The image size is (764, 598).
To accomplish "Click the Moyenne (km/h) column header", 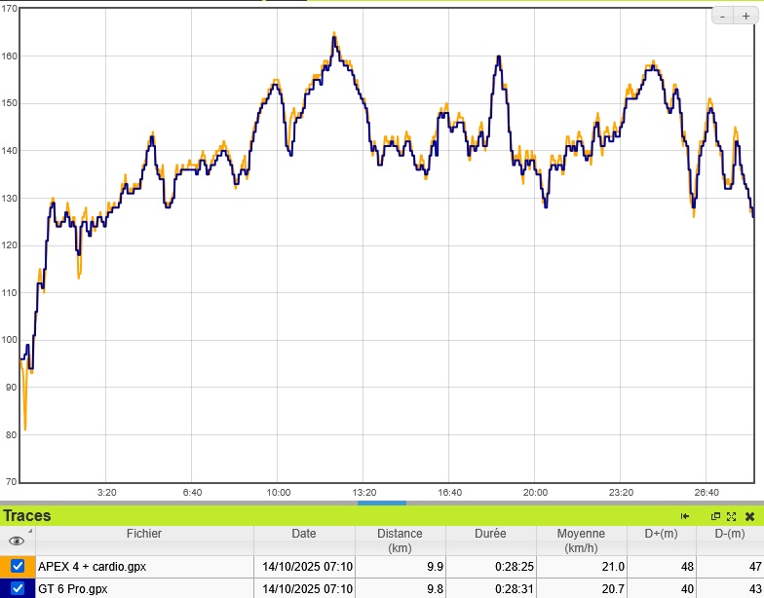I will (580, 541).
